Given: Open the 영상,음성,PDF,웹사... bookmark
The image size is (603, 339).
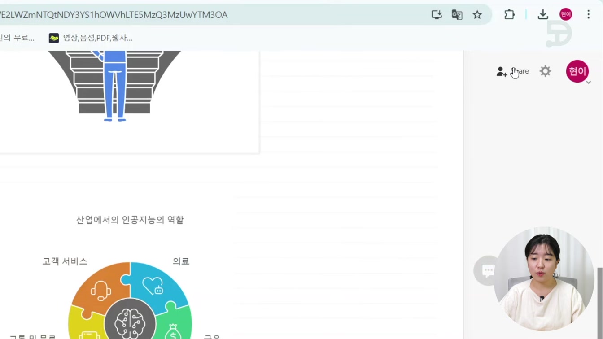Looking at the screenshot, I should pos(91,38).
